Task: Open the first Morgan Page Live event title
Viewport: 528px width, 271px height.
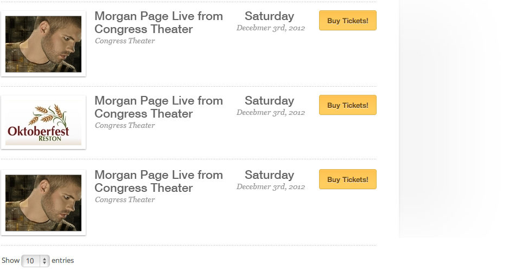Action: click(x=158, y=23)
